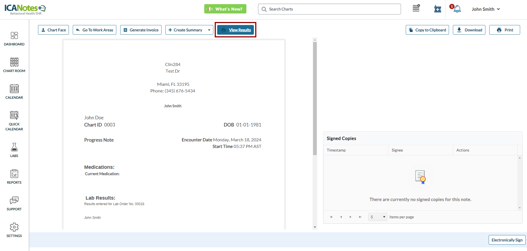Viewport: 527px width, 251px height.
Task: Open Reports in the sidebar
Action: pyautogui.click(x=14, y=177)
